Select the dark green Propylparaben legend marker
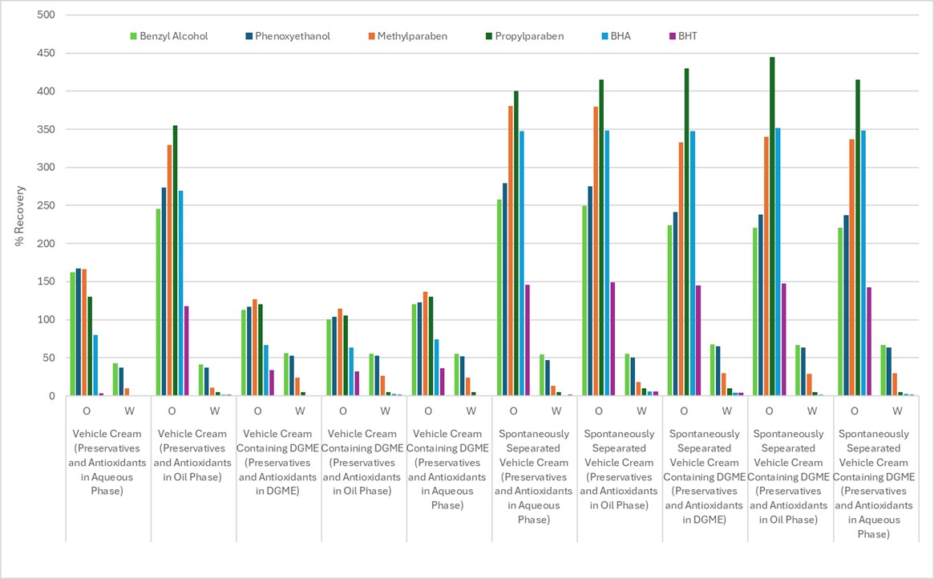 [489, 36]
